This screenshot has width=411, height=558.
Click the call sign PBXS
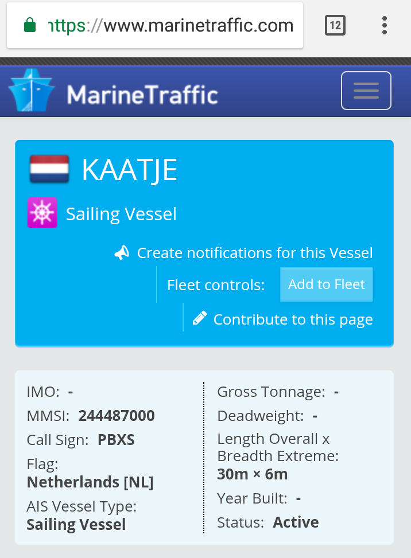click(x=116, y=440)
